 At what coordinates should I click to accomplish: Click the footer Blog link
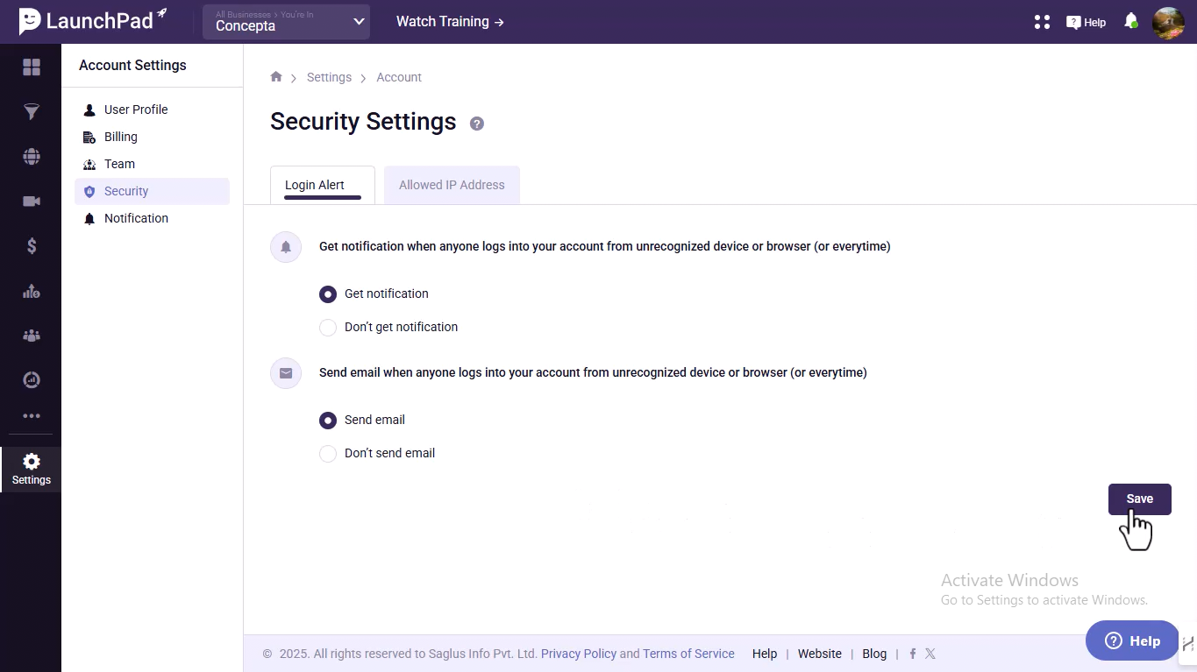coord(874,654)
